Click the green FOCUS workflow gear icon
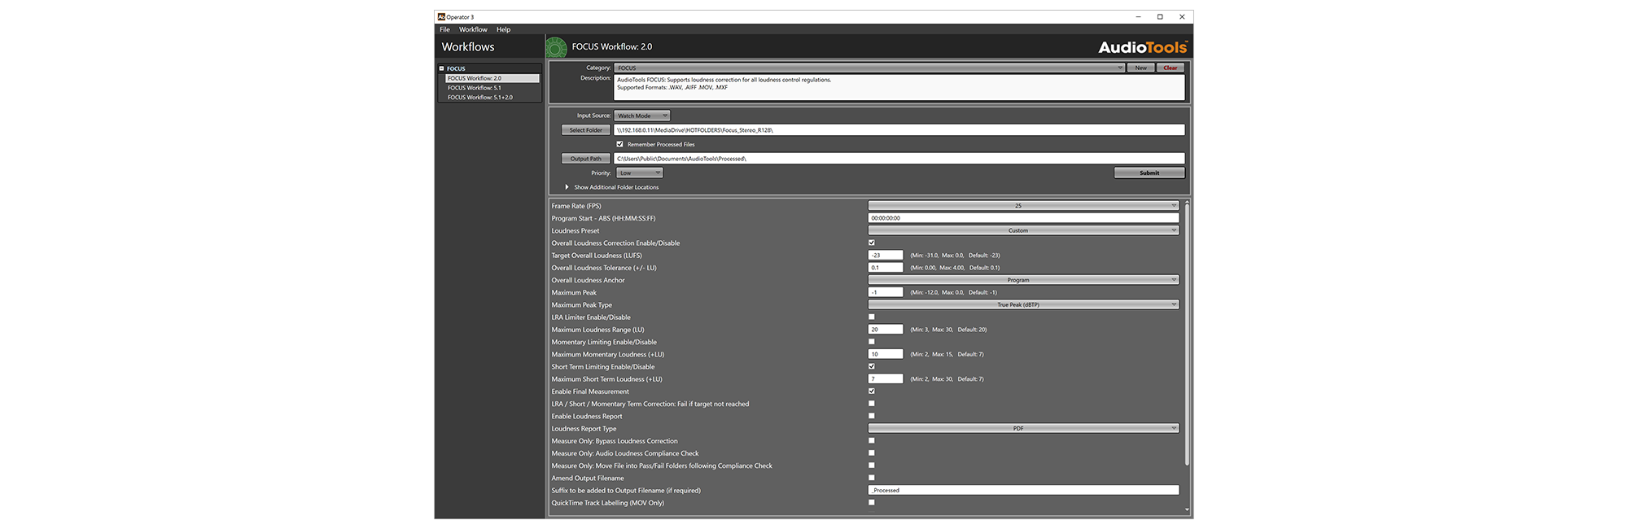 click(556, 48)
